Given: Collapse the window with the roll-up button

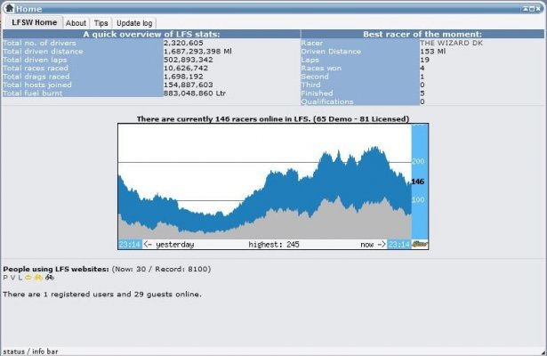Looking at the screenshot, I should pyautogui.click(x=527, y=7).
